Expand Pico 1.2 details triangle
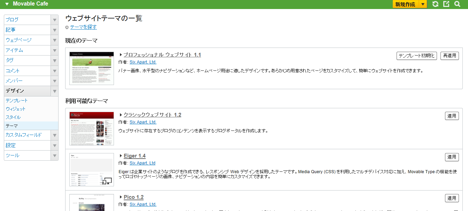This screenshot has width=468, height=211. point(121,197)
